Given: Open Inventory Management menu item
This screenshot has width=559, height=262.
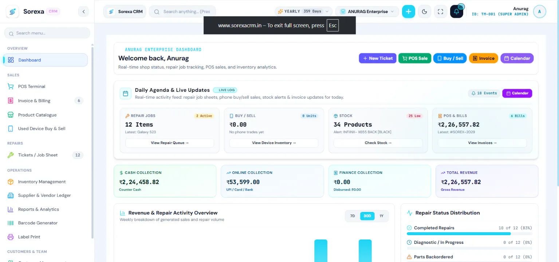Looking at the screenshot, I should (x=46, y=182).
